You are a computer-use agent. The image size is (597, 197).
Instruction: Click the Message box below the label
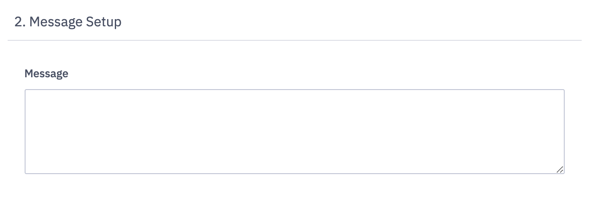[x=294, y=131]
